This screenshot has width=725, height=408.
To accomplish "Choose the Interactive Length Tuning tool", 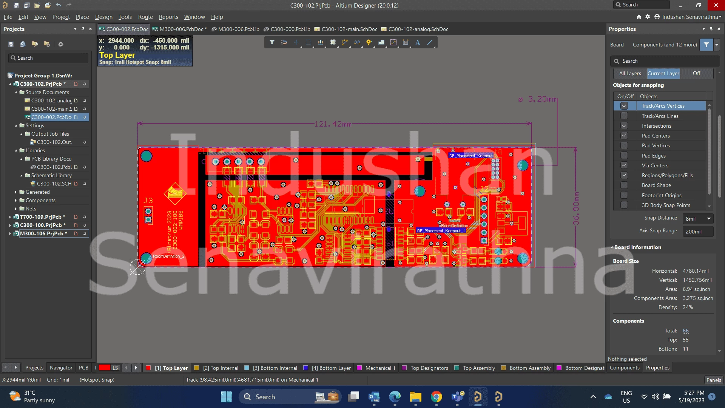I will (x=357, y=42).
